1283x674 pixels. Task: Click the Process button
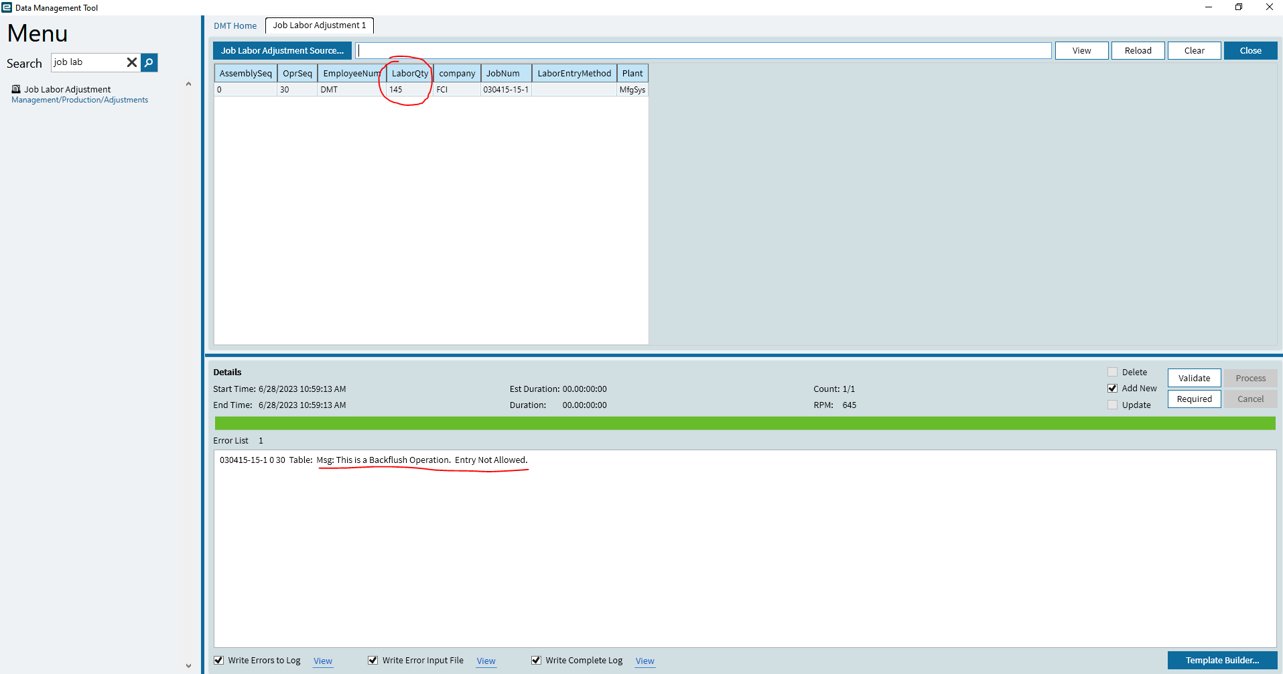tap(1250, 378)
